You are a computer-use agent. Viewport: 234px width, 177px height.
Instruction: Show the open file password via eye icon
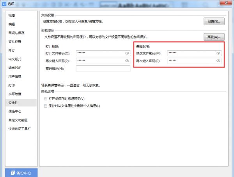[x=127, y=53]
